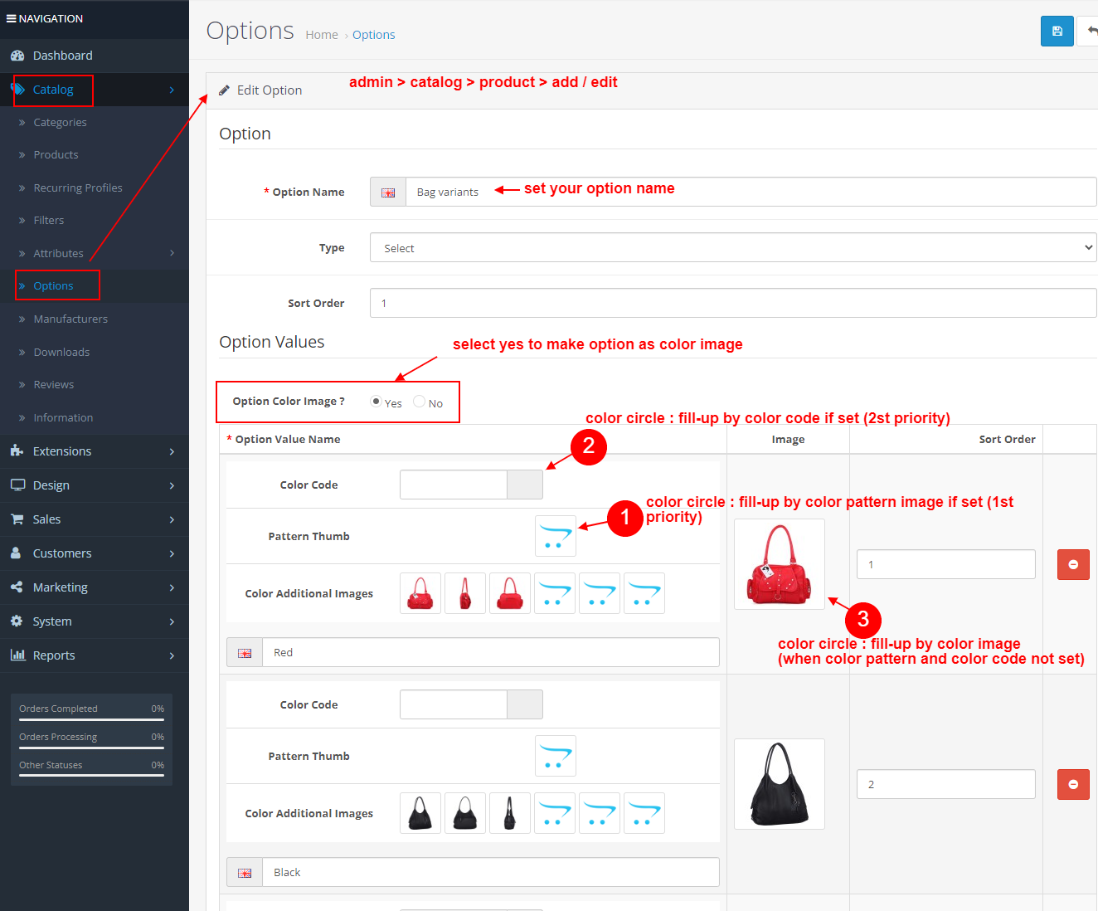Click the Home breadcrumb link
The image size is (1098, 911).
coord(321,35)
